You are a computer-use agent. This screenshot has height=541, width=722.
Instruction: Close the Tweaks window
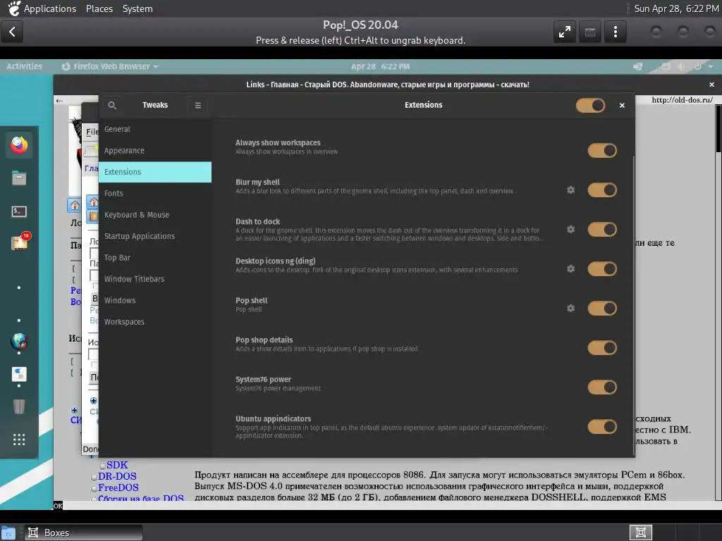coord(622,106)
